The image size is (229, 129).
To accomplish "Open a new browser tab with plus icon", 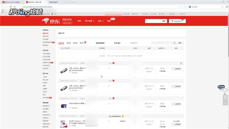I will point(74,2).
